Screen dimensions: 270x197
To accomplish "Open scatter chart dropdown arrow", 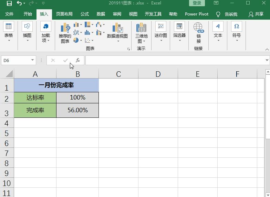I will (92, 41).
